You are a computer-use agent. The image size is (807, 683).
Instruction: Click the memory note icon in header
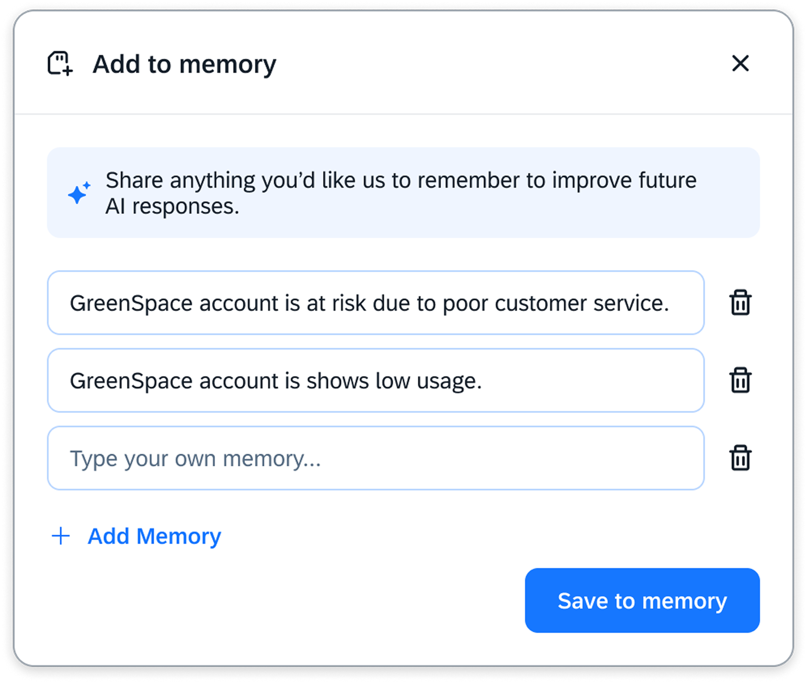pos(60,63)
